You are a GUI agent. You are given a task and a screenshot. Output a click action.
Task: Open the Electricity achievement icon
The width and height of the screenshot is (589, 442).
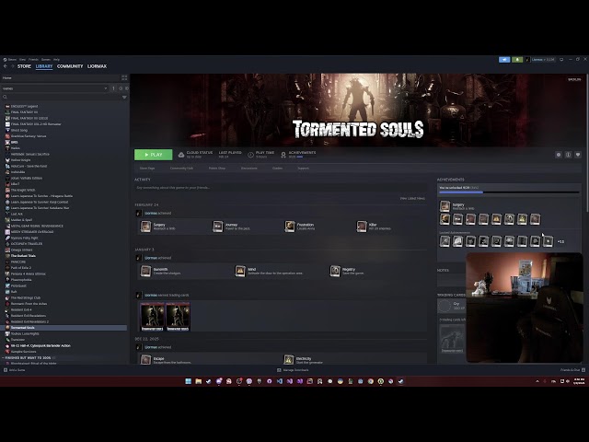(x=288, y=360)
